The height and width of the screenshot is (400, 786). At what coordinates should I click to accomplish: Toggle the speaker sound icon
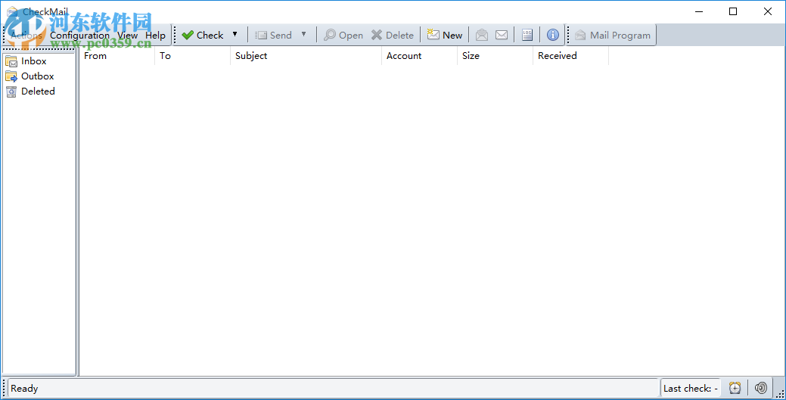pyautogui.click(x=761, y=388)
